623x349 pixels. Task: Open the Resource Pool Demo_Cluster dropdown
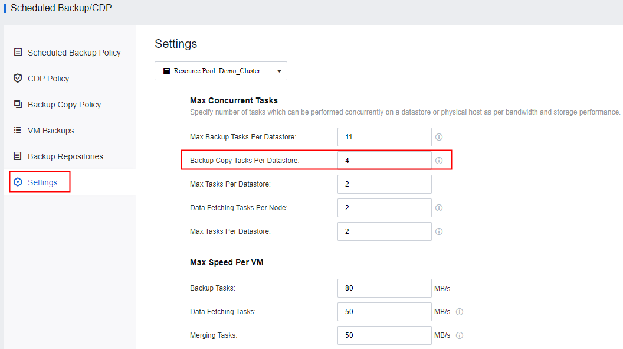point(221,71)
